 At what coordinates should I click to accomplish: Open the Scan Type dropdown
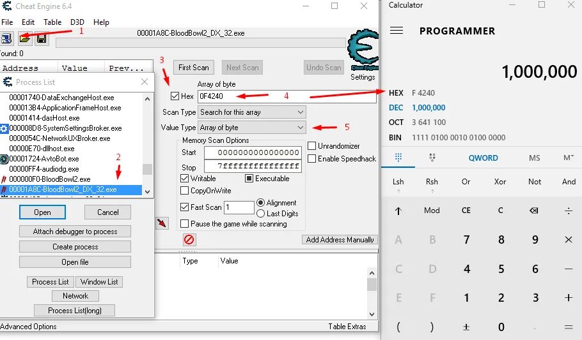point(252,112)
